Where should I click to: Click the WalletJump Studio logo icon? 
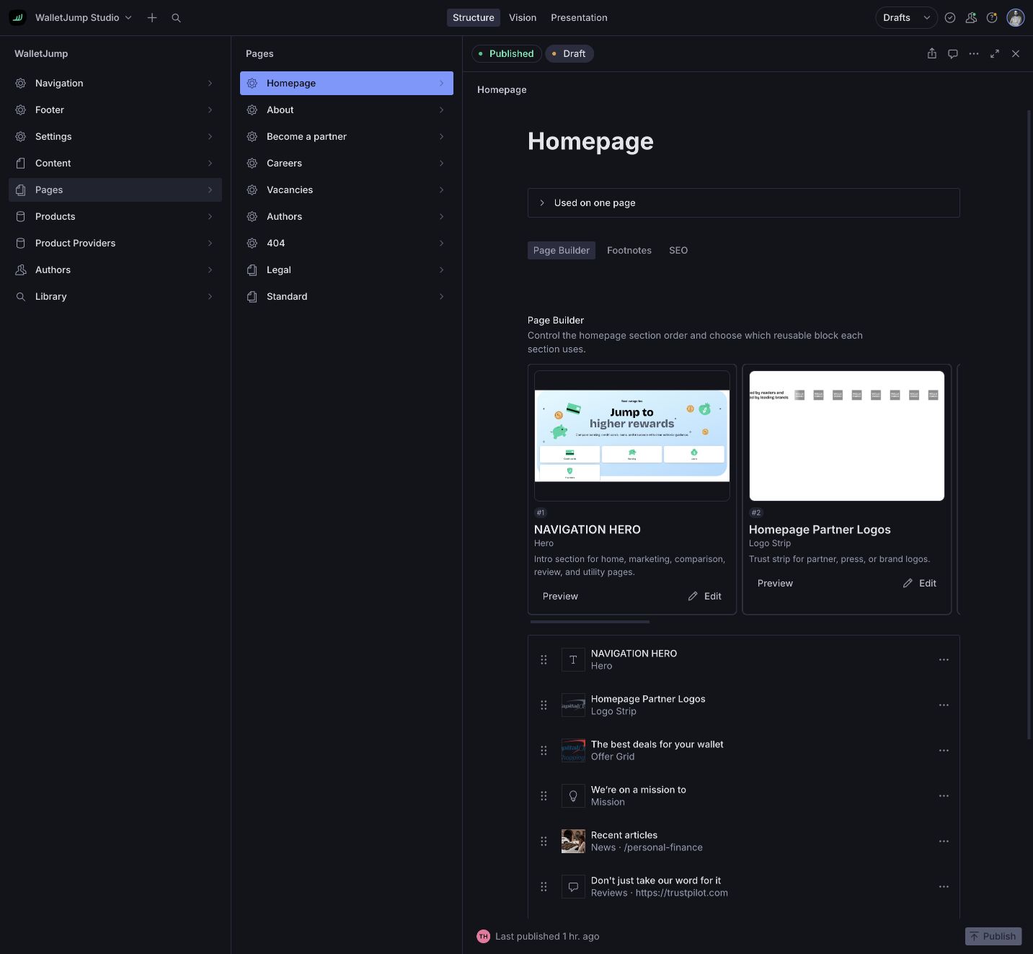pos(17,17)
